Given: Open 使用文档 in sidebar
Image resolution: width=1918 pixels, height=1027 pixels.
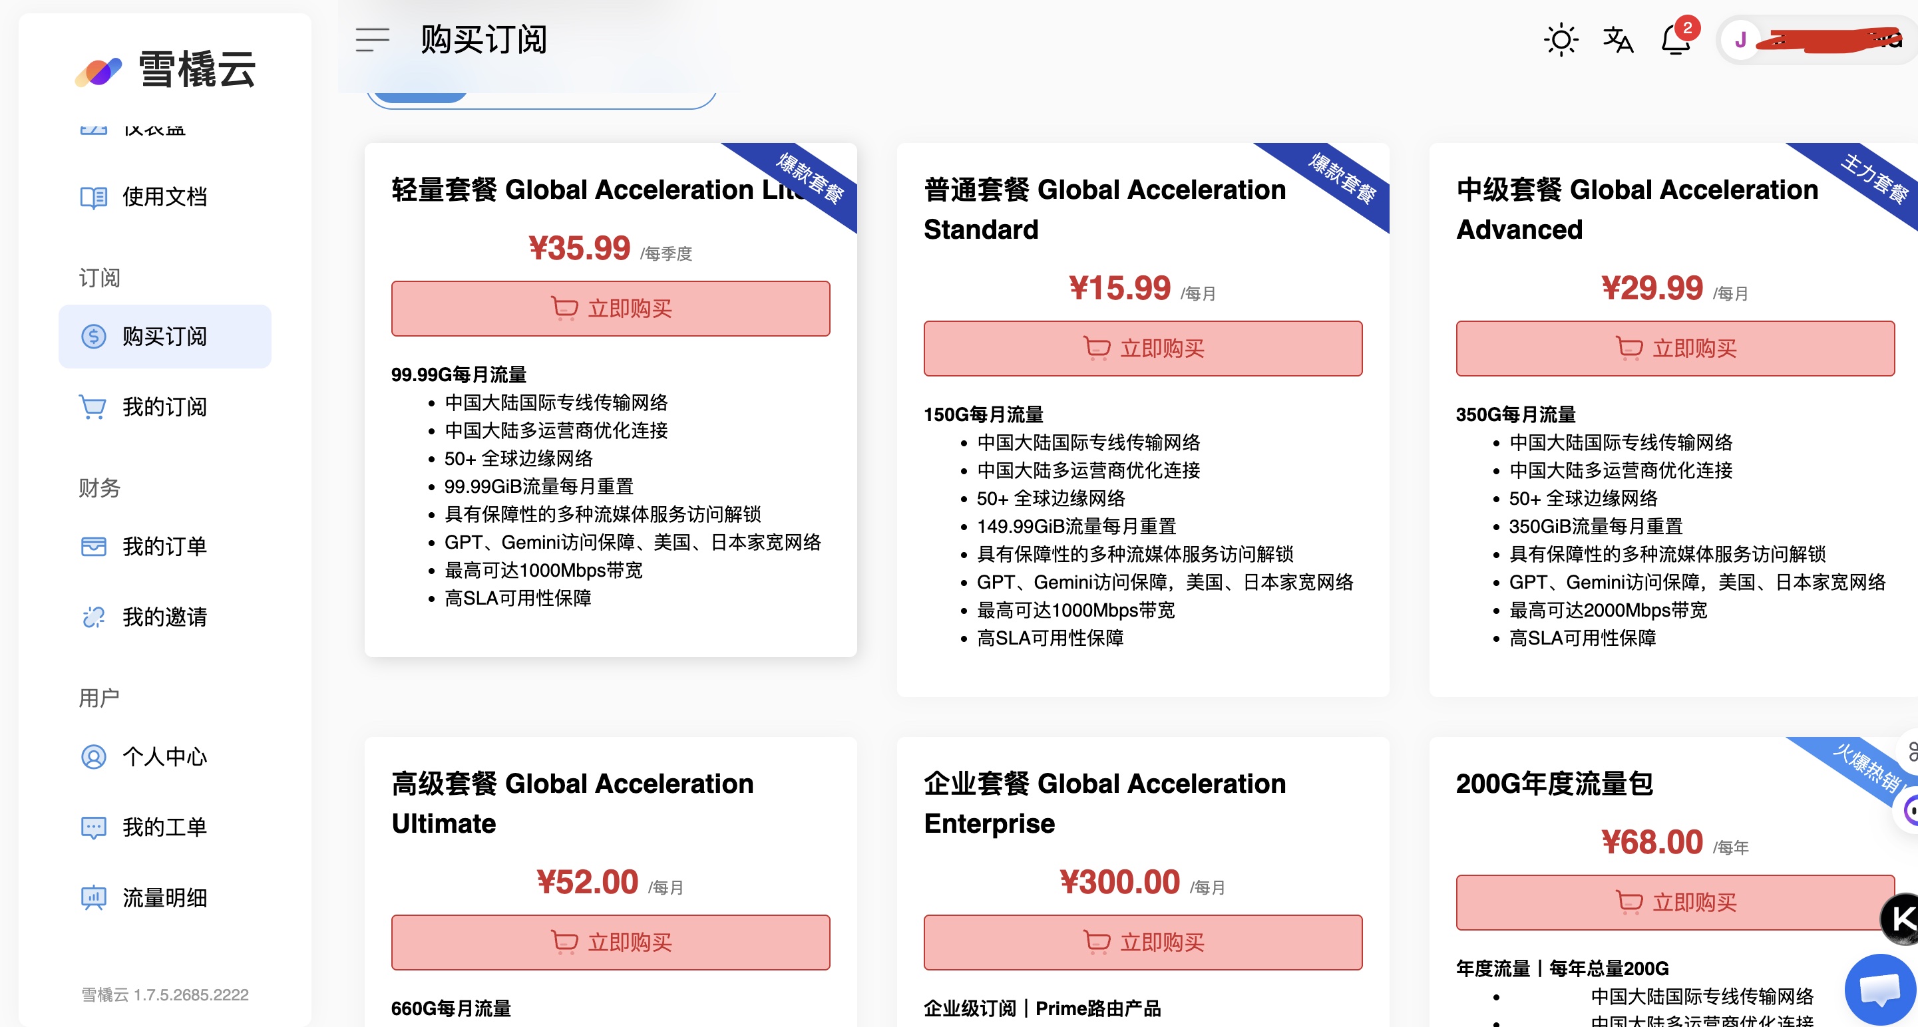Looking at the screenshot, I should click(x=164, y=197).
